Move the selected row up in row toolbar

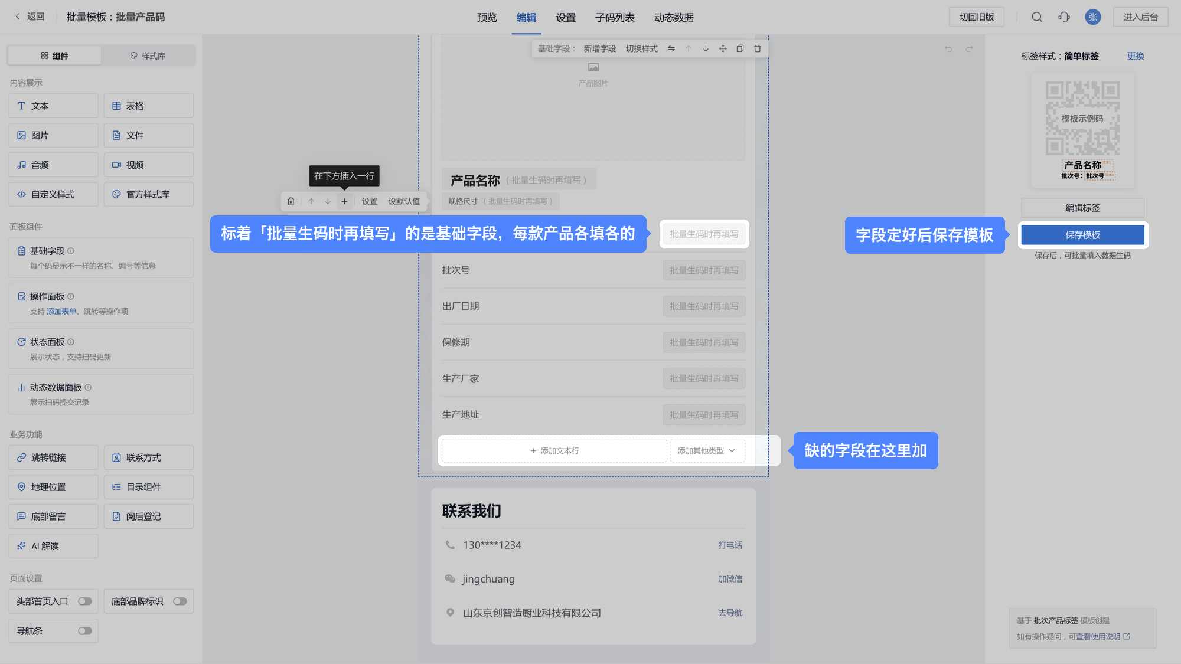(x=311, y=201)
